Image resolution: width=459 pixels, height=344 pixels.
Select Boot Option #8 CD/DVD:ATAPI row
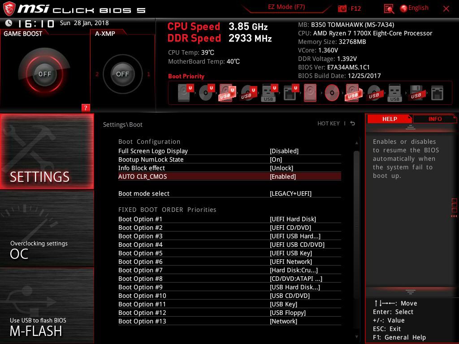[229, 279]
